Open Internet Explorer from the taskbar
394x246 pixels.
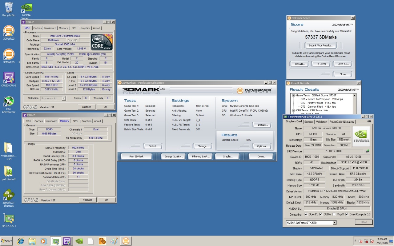[21, 241]
